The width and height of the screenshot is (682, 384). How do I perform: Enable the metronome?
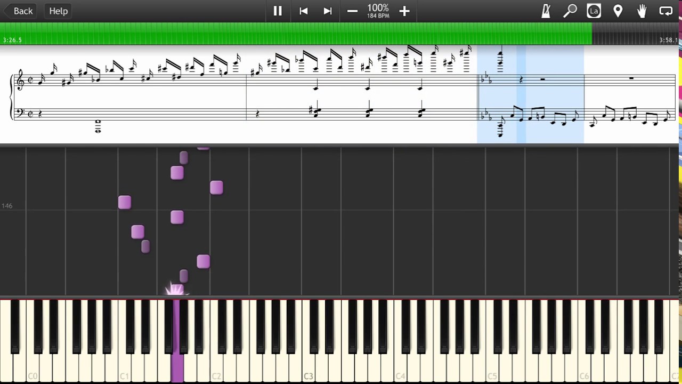click(546, 11)
